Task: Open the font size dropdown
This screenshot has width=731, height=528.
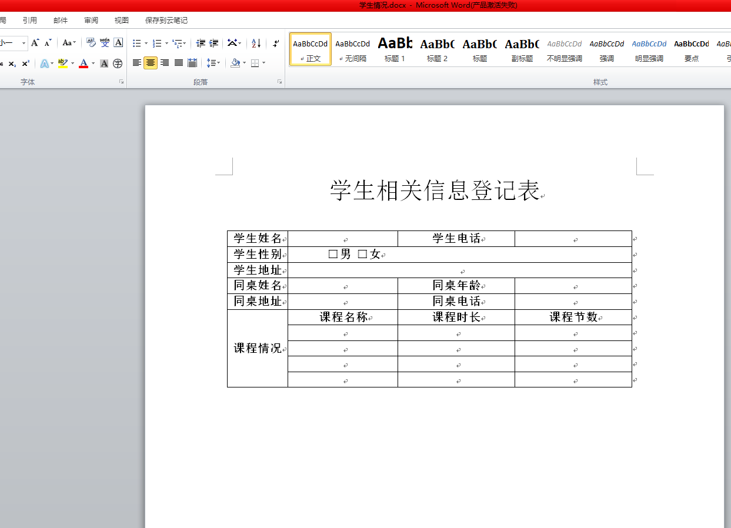Action: coord(24,43)
